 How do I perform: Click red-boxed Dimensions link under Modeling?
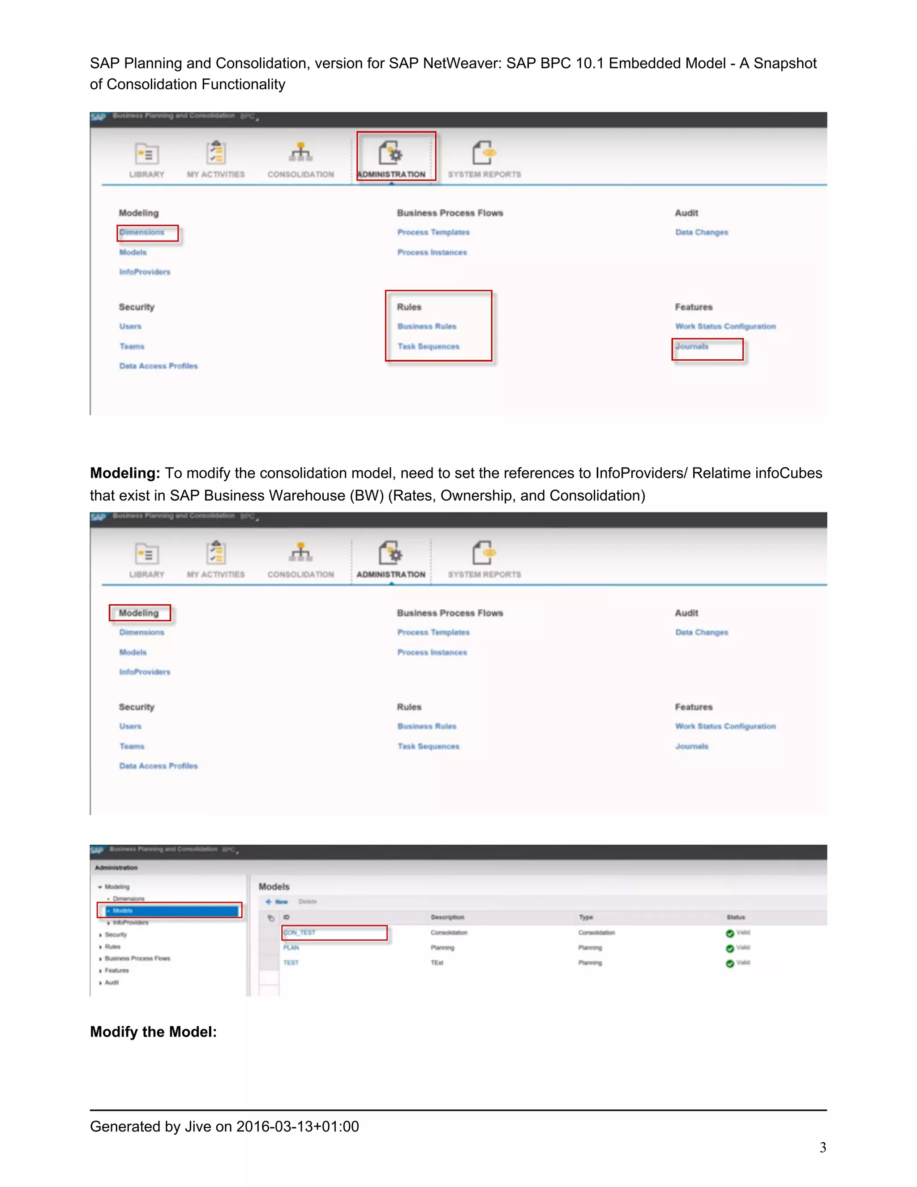pyautogui.click(x=142, y=232)
